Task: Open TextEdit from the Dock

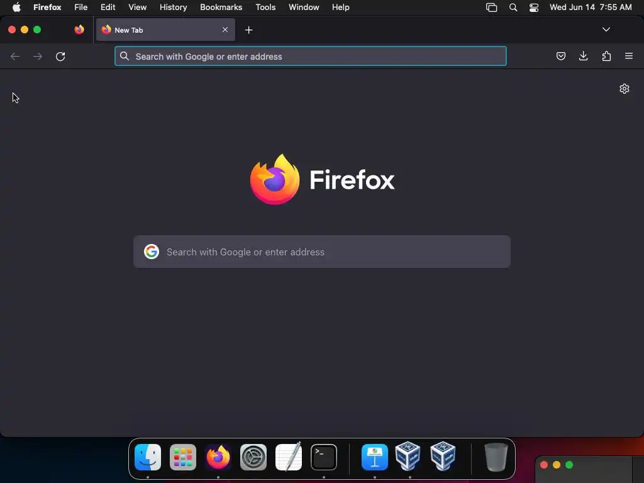Action: [x=289, y=457]
